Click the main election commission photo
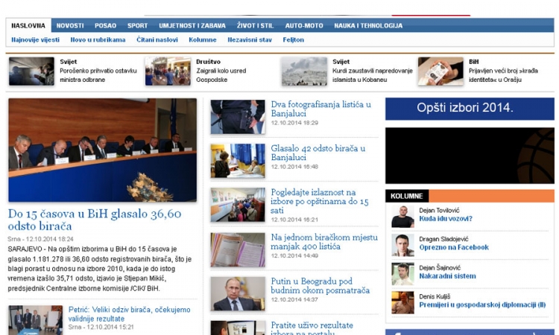 [102, 150]
